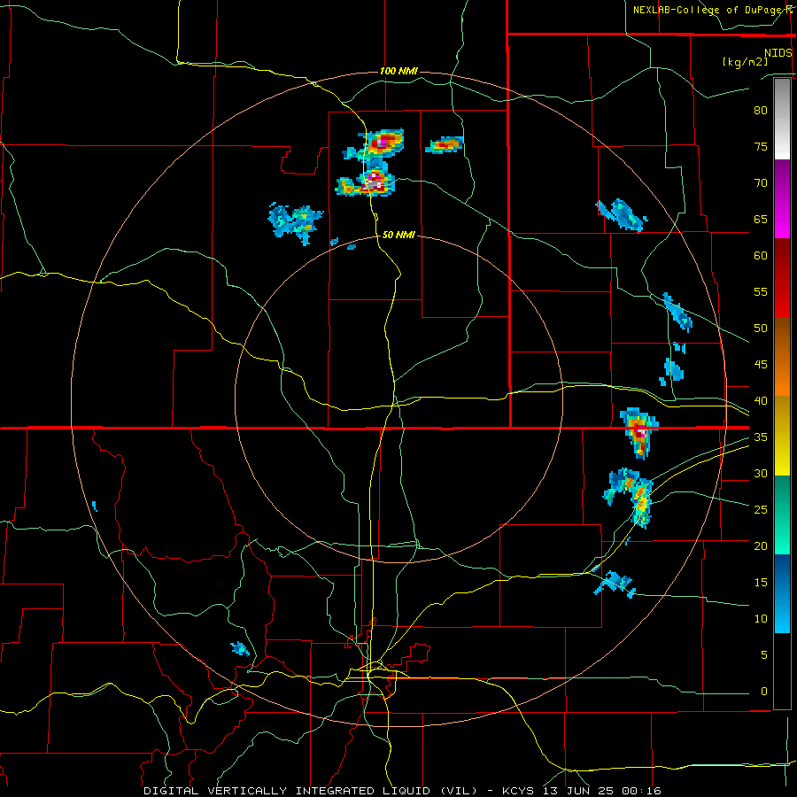The image size is (797, 797).
Task: Click "DIGITAL VERTICALLY INTEGRATED LIQUID (VIL)" in the title
Action: point(311,791)
